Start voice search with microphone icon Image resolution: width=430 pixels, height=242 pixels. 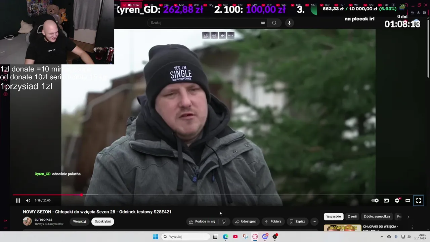290,23
